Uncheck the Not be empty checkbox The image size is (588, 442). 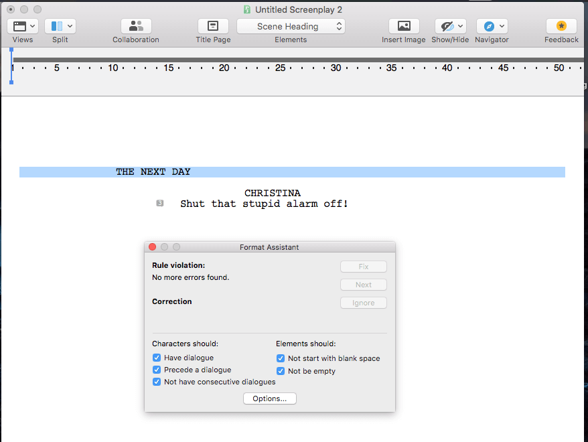coord(281,371)
